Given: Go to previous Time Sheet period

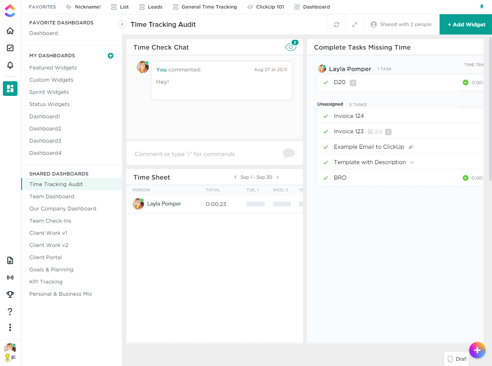Looking at the screenshot, I should [235, 177].
